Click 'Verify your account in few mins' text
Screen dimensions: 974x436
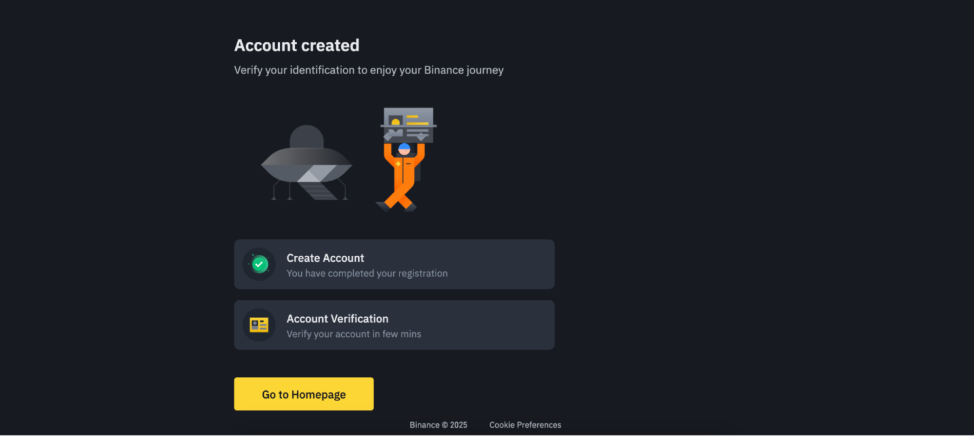[x=354, y=334]
